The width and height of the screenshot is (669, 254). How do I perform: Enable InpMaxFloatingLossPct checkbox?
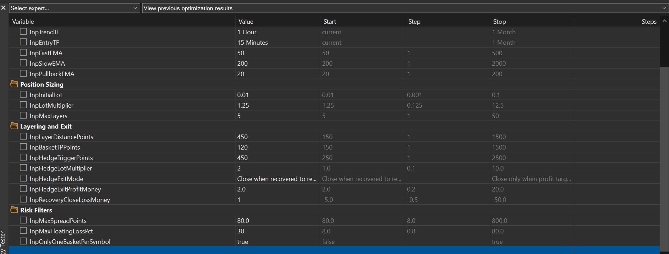(23, 231)
